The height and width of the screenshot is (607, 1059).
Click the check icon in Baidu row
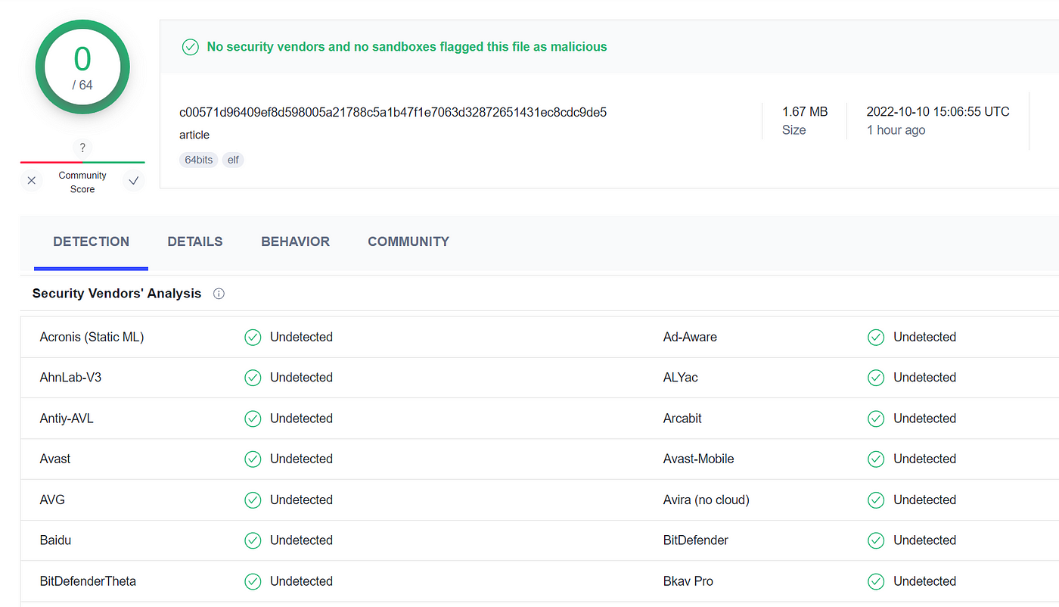click(253, 540)
